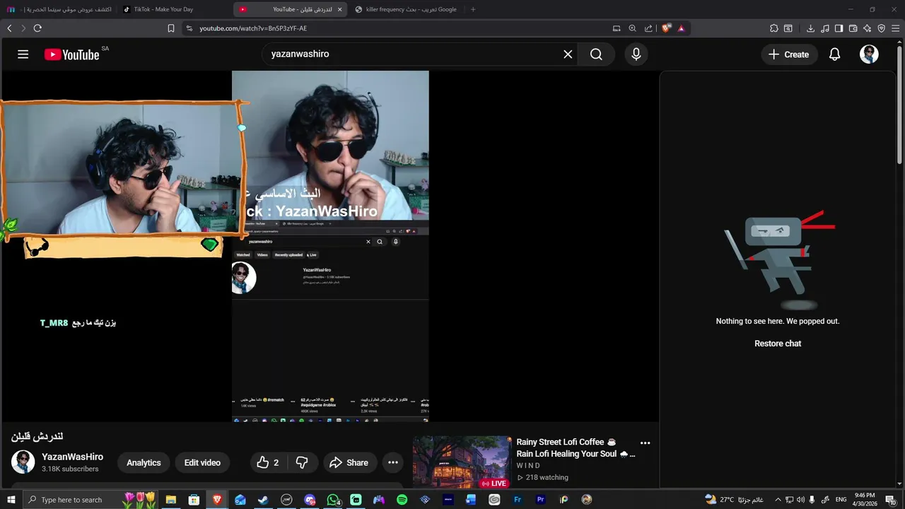905x509 pixels.
Task: Open Adobe Fresco from taskbar
Action: click(x=518, y=500)
